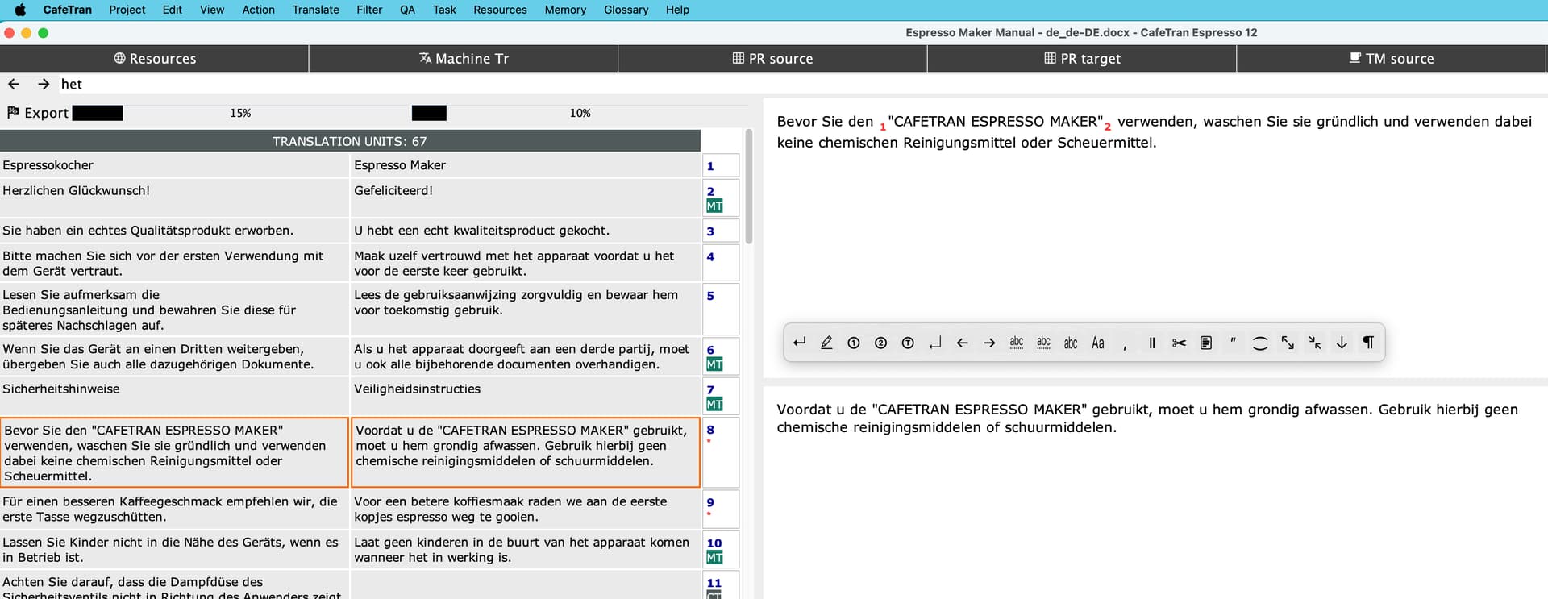
Task: Click the document page icon in toolbar
Action: (1206, 343)
